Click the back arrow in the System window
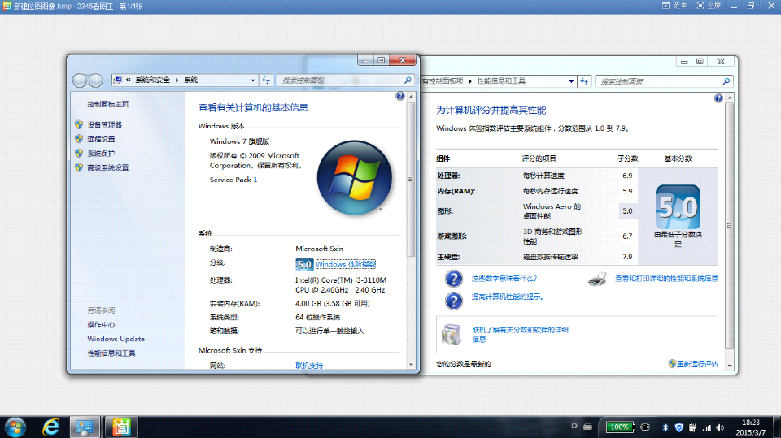 (x=80, y=80)
